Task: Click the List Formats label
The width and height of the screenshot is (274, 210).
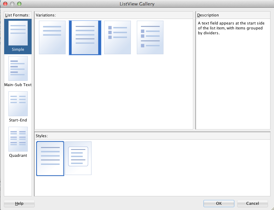Action: [17, 15]
